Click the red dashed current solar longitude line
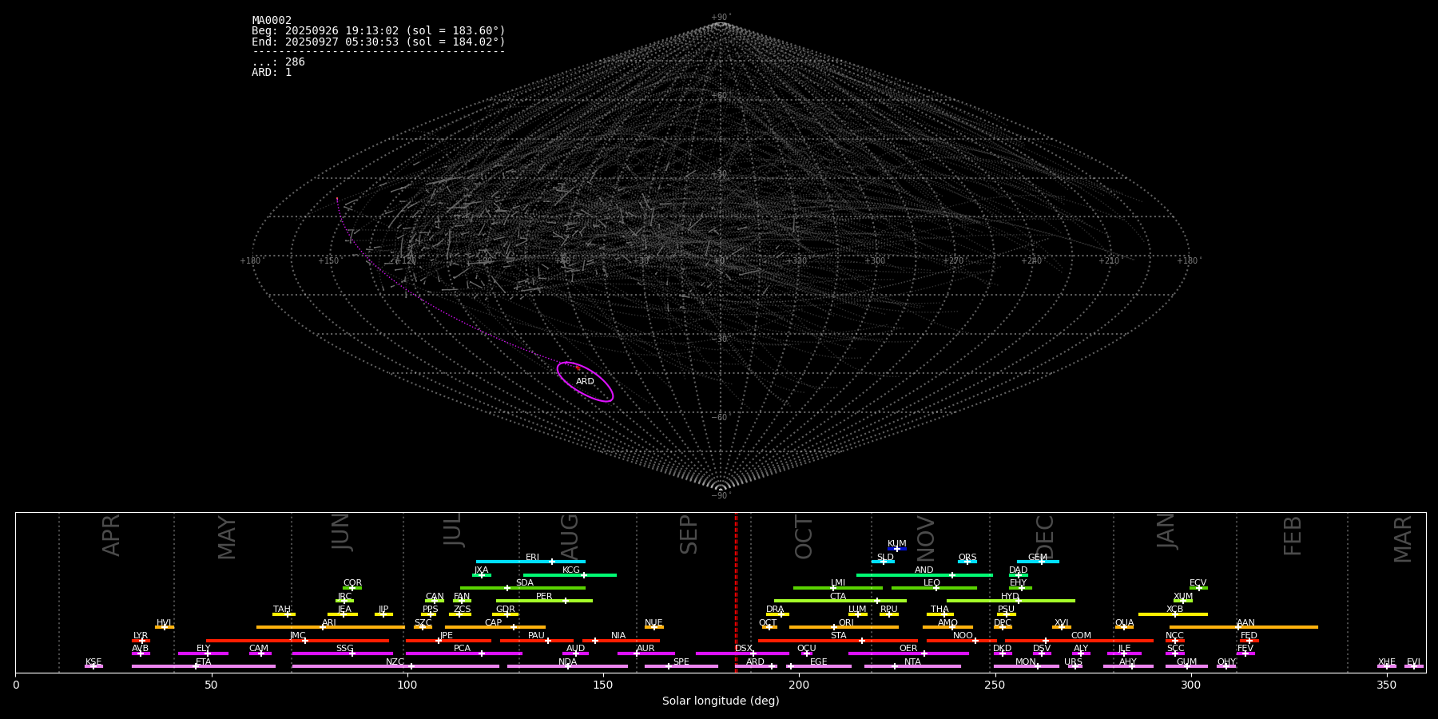This screenshot has width=1438, height=719. [736, 592]
